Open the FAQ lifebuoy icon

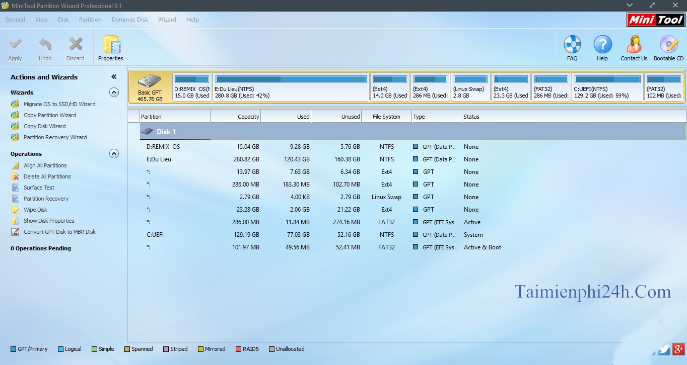[572, 44]
